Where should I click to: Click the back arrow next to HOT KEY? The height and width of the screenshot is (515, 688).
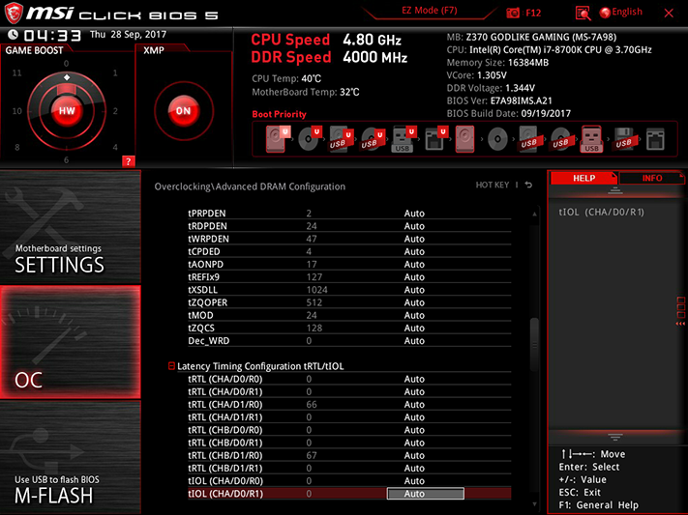click(x=528, y=185)
